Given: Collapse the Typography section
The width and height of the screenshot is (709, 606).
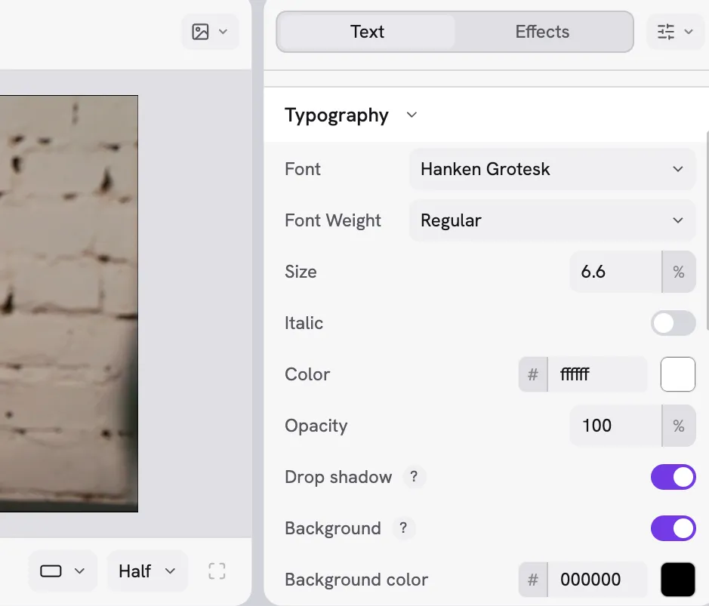Looking at the screenshot, I should coord(412,115).
